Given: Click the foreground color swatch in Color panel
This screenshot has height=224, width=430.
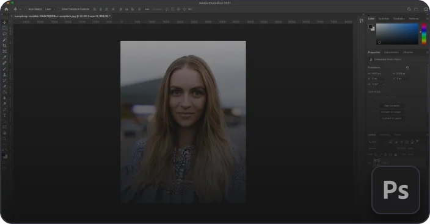Looking at the screenshot, I should [x=370, y=27].
